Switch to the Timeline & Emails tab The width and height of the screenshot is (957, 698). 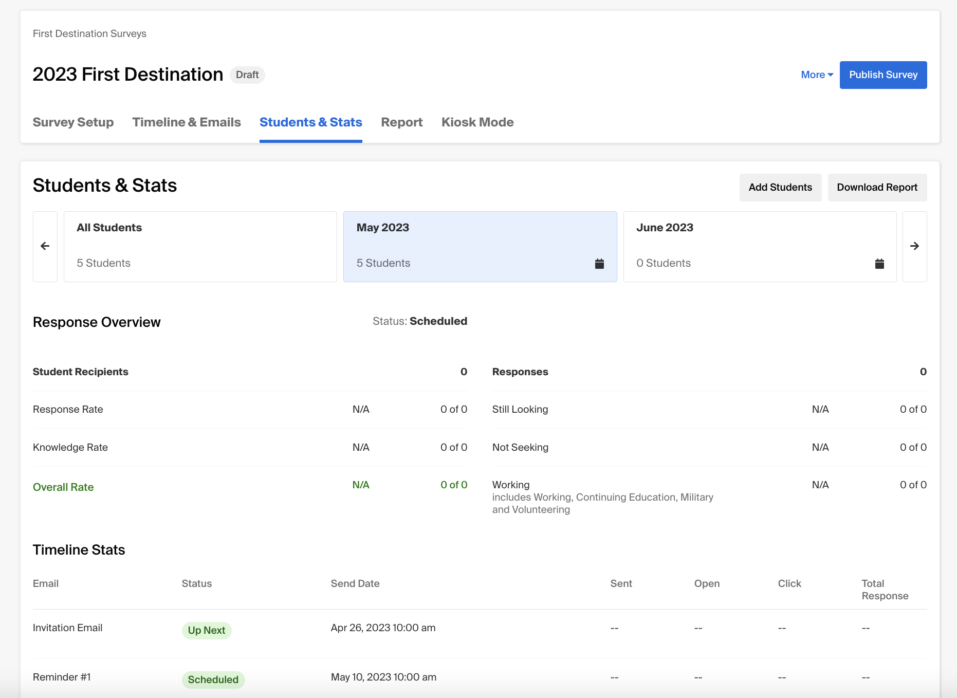pyautogui.click(x=187, y=122)
